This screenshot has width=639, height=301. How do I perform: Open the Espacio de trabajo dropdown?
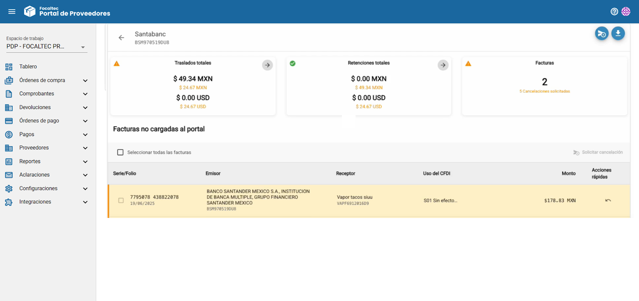click(x=47, y=46)
